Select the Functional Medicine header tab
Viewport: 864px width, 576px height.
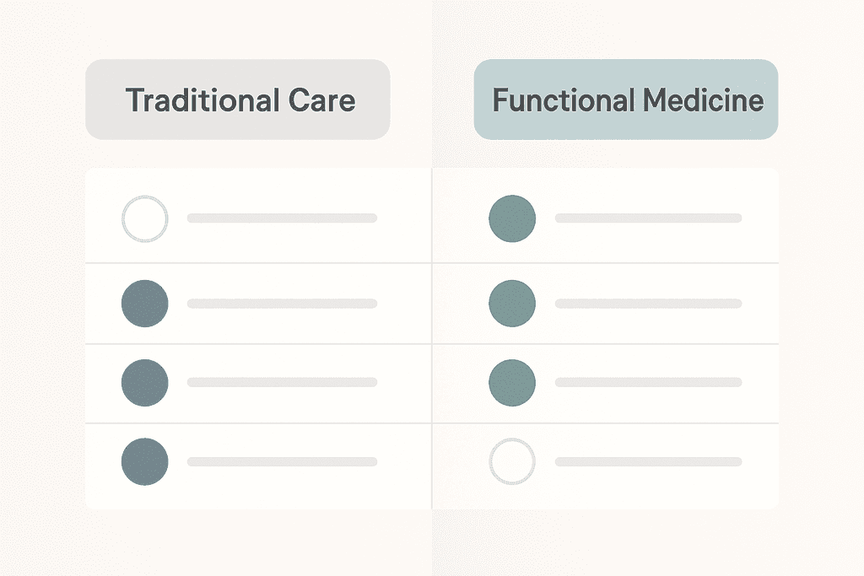[626, 100]
